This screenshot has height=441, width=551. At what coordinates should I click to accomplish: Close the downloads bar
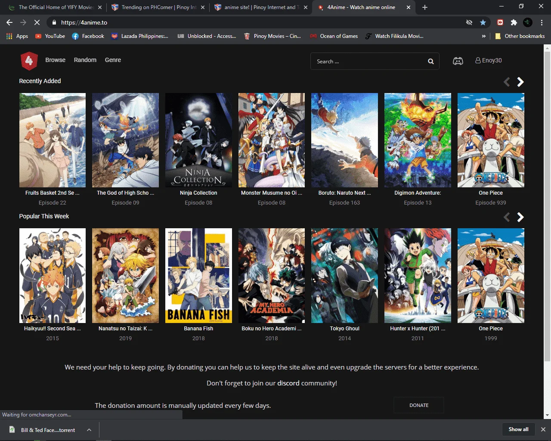[x=543, y=429]
